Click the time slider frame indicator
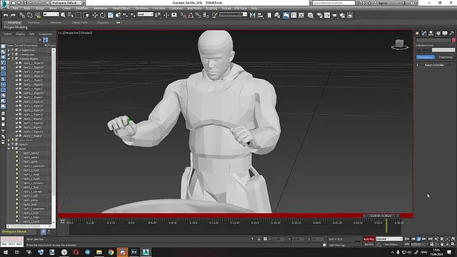Viewport: 457px width, 257px height. [x=381, y=216]
